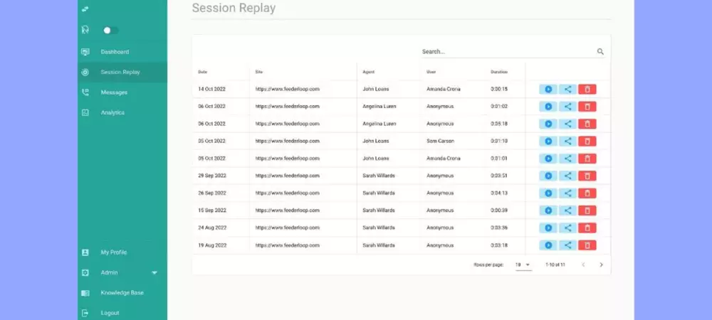Delete the 0:01:01 duration session
The width and height of the screenshot is (712, 320).
587,159
